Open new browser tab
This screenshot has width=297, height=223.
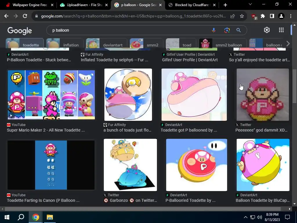(x=225, y=5)
